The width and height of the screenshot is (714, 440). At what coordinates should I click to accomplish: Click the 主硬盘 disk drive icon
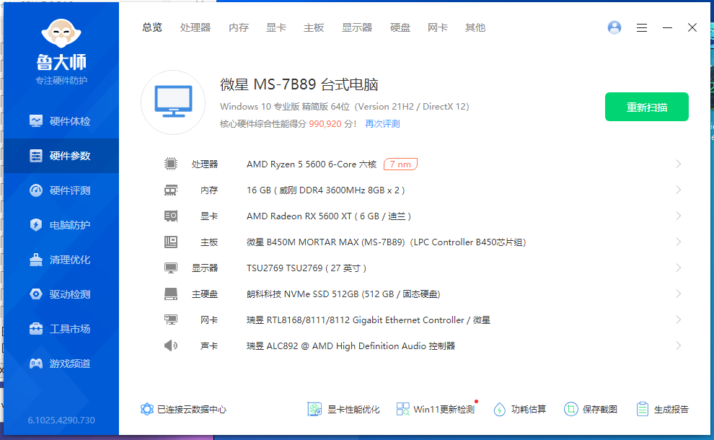tap(171, 294)
